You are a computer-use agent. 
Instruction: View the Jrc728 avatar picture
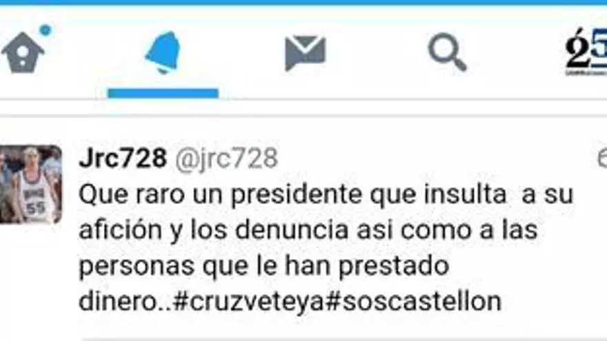(x=30, y=184)
